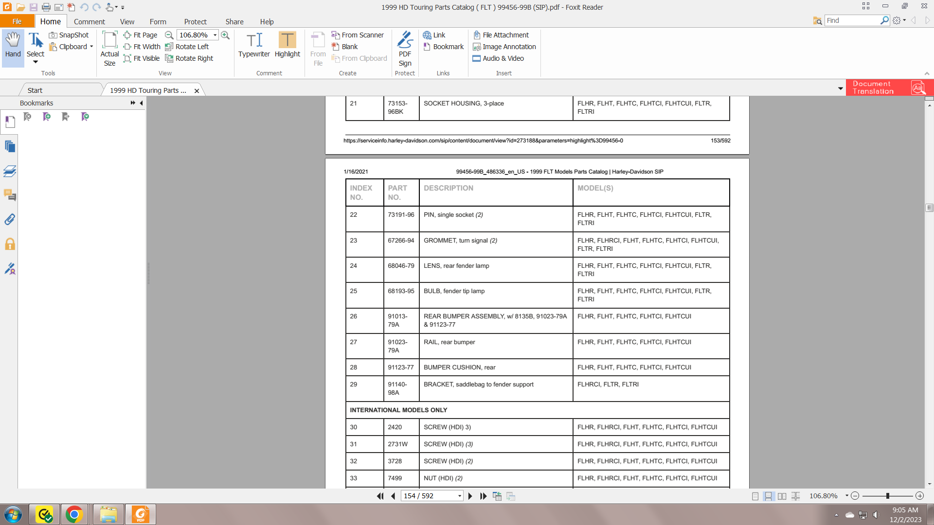Go to the next page arrow
The image size is (934, 525).
[x=470, y=496]
